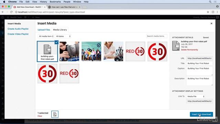This screenshot has height=124, width=220.
Task: Select the first-row RED 30 wide logo
Action: point(135,51)
